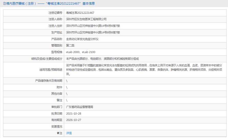
Task: Click the 结构及组成/主要组成成分 label
Action: [x=47, y=59]
